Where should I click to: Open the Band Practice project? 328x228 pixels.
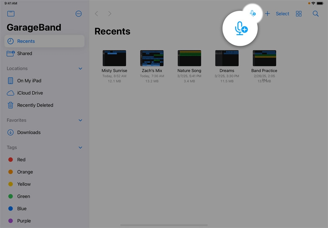click(264, 58)
